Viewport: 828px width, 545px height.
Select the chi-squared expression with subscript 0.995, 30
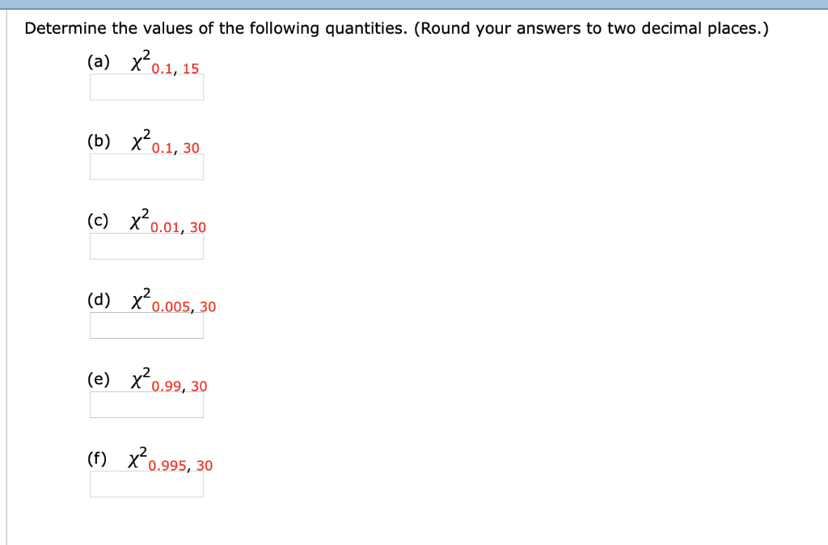click(168, 459)
